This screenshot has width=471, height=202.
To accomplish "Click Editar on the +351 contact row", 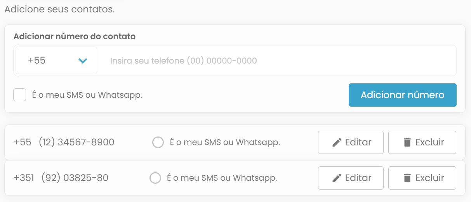I will coord(351,178).
